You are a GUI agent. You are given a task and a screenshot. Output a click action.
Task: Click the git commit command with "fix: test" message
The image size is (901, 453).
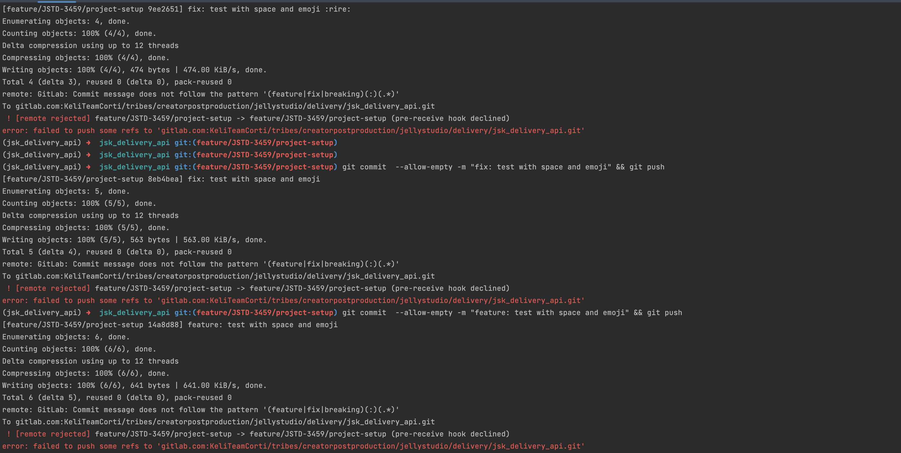click(503, 167)
